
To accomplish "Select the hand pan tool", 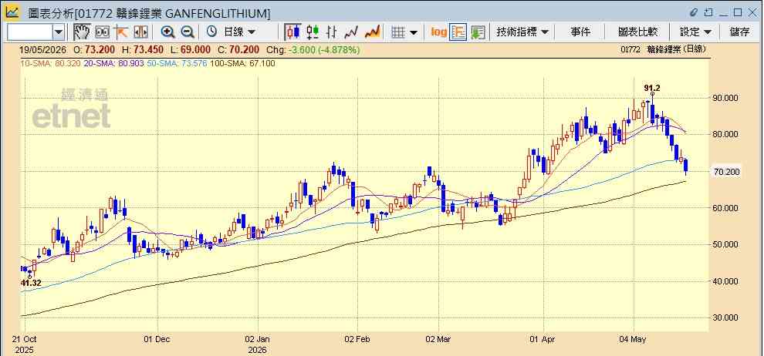I will (x=82, y=32).
